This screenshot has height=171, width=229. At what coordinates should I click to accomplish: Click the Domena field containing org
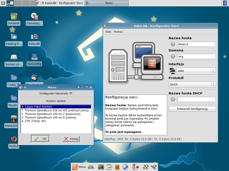196,56
